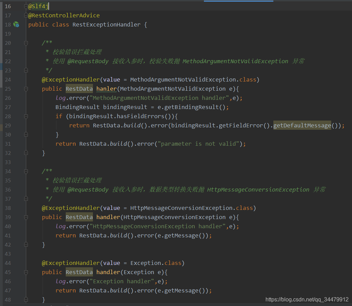Click line number 43 in the gutter
The image size is (352, 306).
click(8, 254)
